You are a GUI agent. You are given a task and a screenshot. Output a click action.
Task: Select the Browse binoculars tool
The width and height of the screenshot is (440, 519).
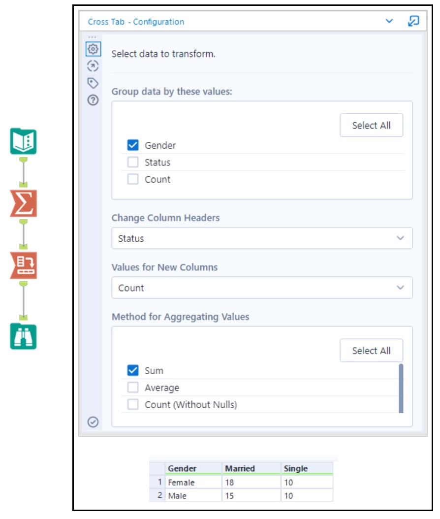[23, 336]
